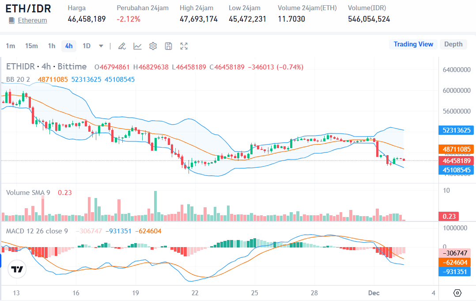Switch to the 1h timeframe

coord(51,46)
